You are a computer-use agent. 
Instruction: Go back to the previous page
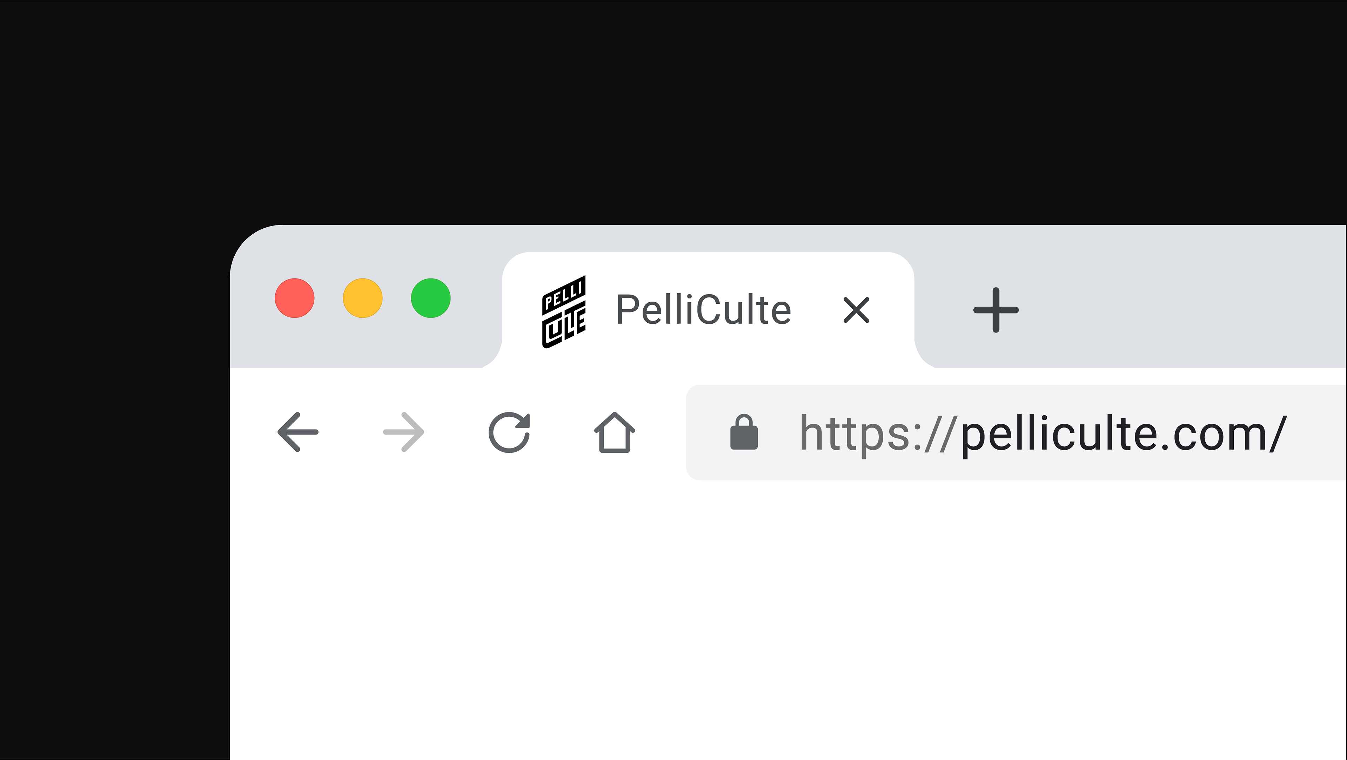coord(298,432)
